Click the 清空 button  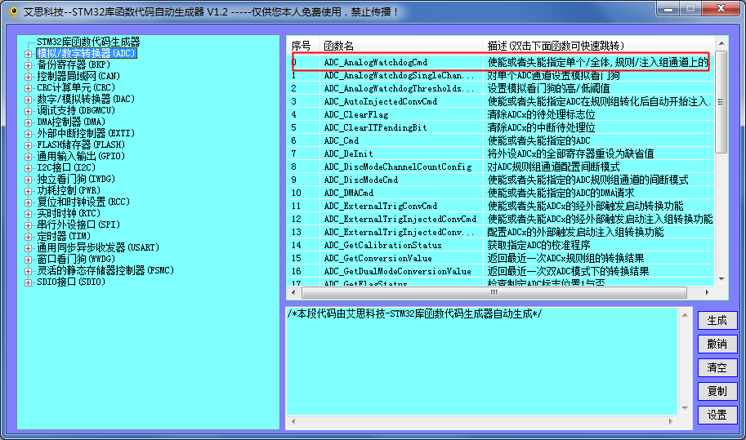click(x=717, y=368)
